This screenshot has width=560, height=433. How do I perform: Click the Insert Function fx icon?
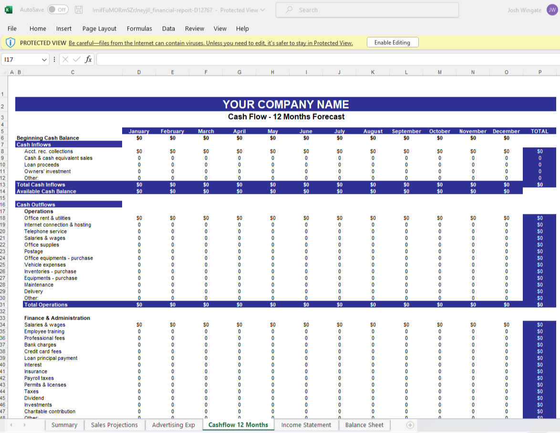click(x=88, y=60)
